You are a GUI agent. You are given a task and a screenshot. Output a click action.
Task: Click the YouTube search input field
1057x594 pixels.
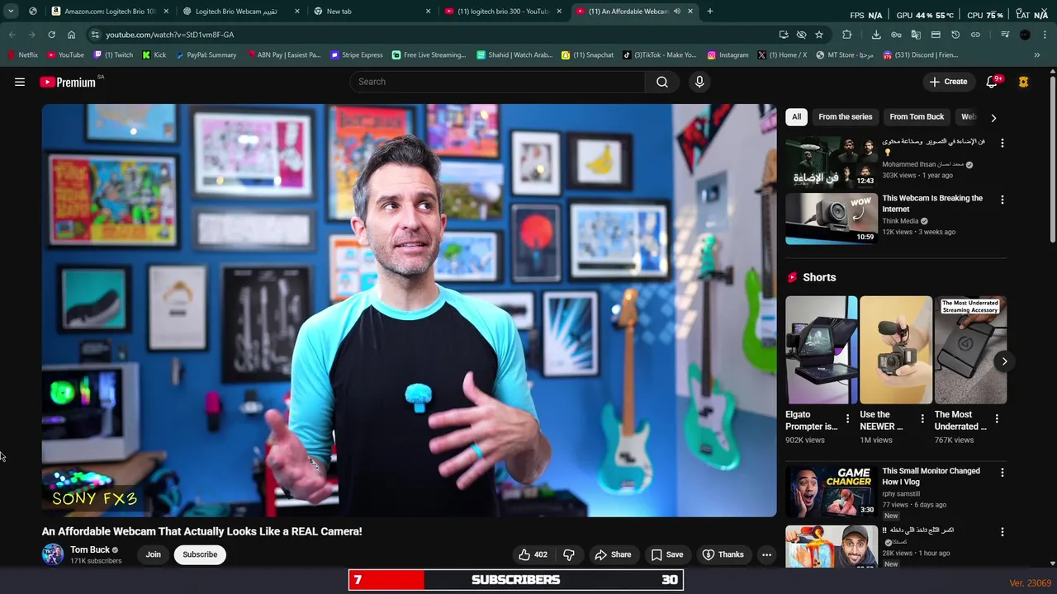(x=498, y=82)
